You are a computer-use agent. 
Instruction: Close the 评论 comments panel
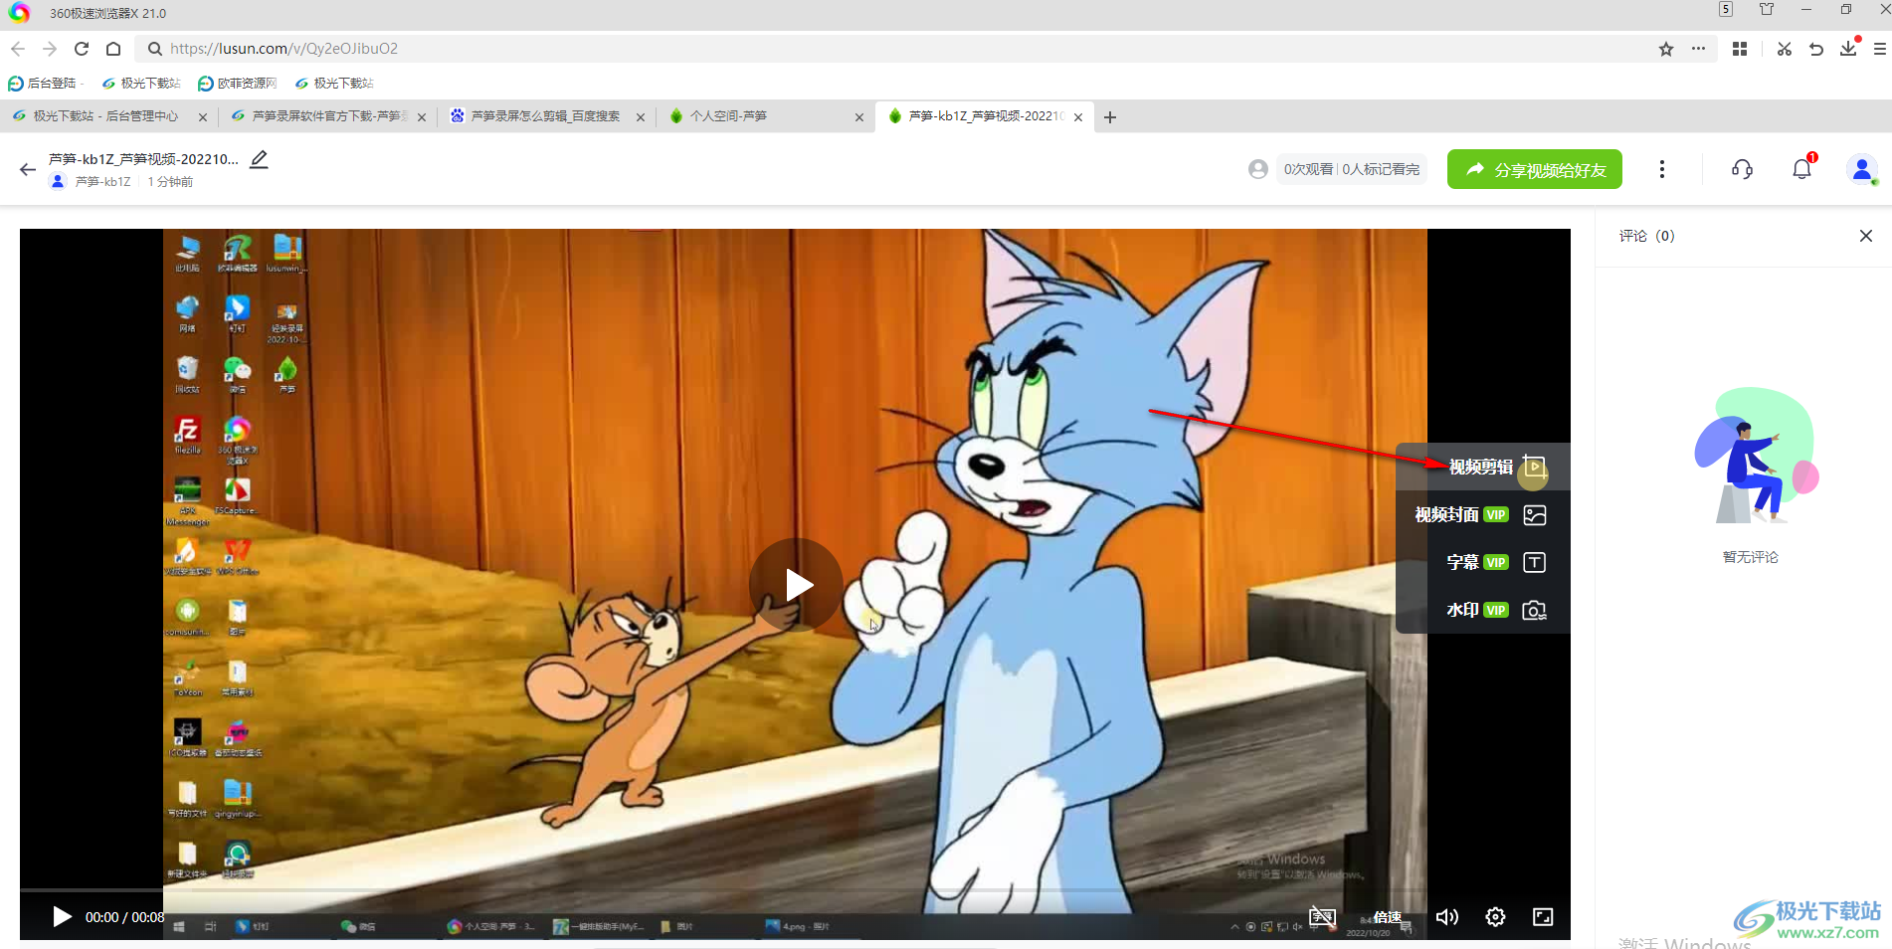1866,236
